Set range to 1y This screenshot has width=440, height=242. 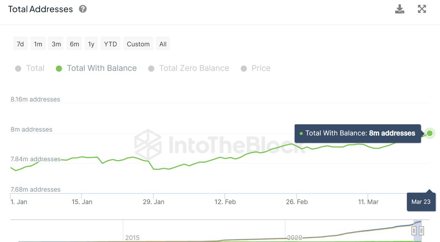[x=91, y=44]
